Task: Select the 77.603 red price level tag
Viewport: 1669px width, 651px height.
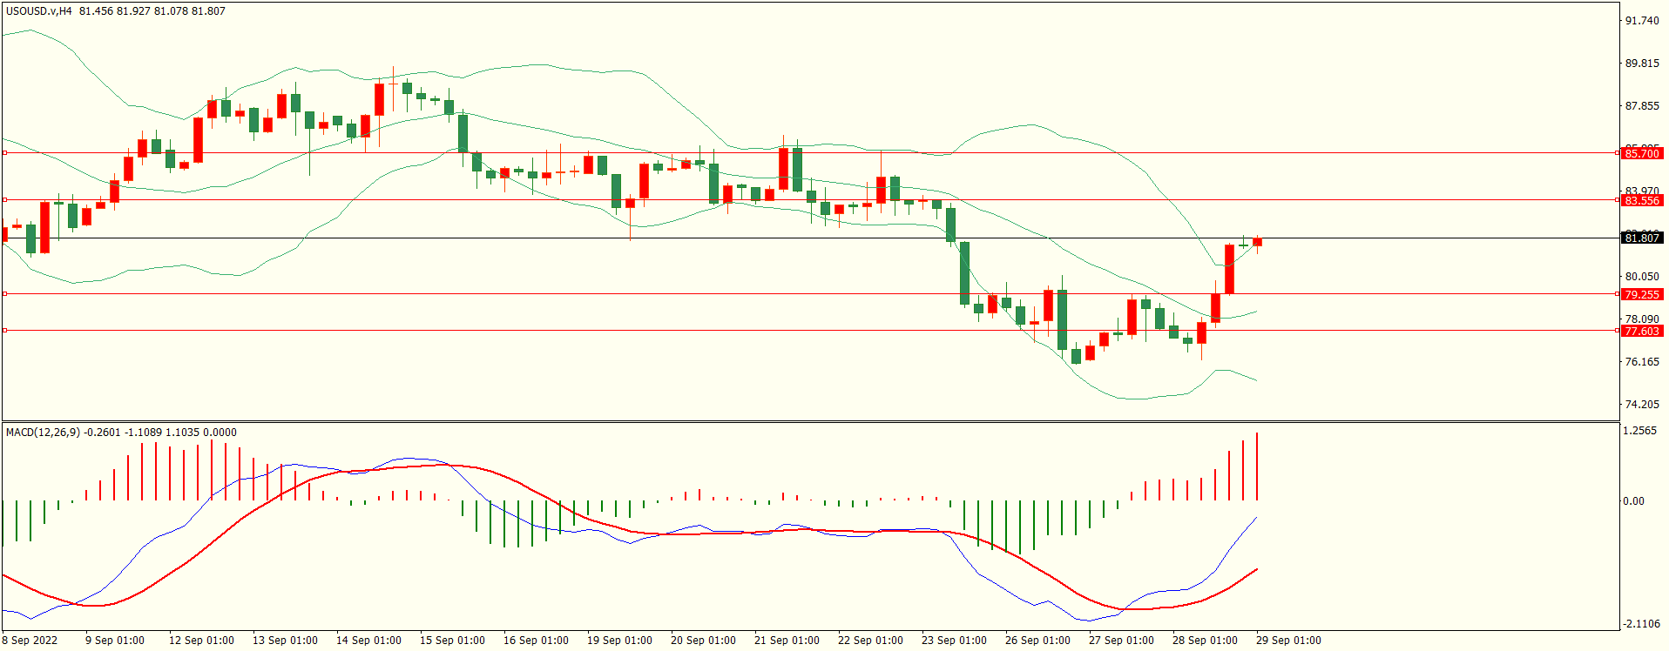Action: (x=1641, y=331)
